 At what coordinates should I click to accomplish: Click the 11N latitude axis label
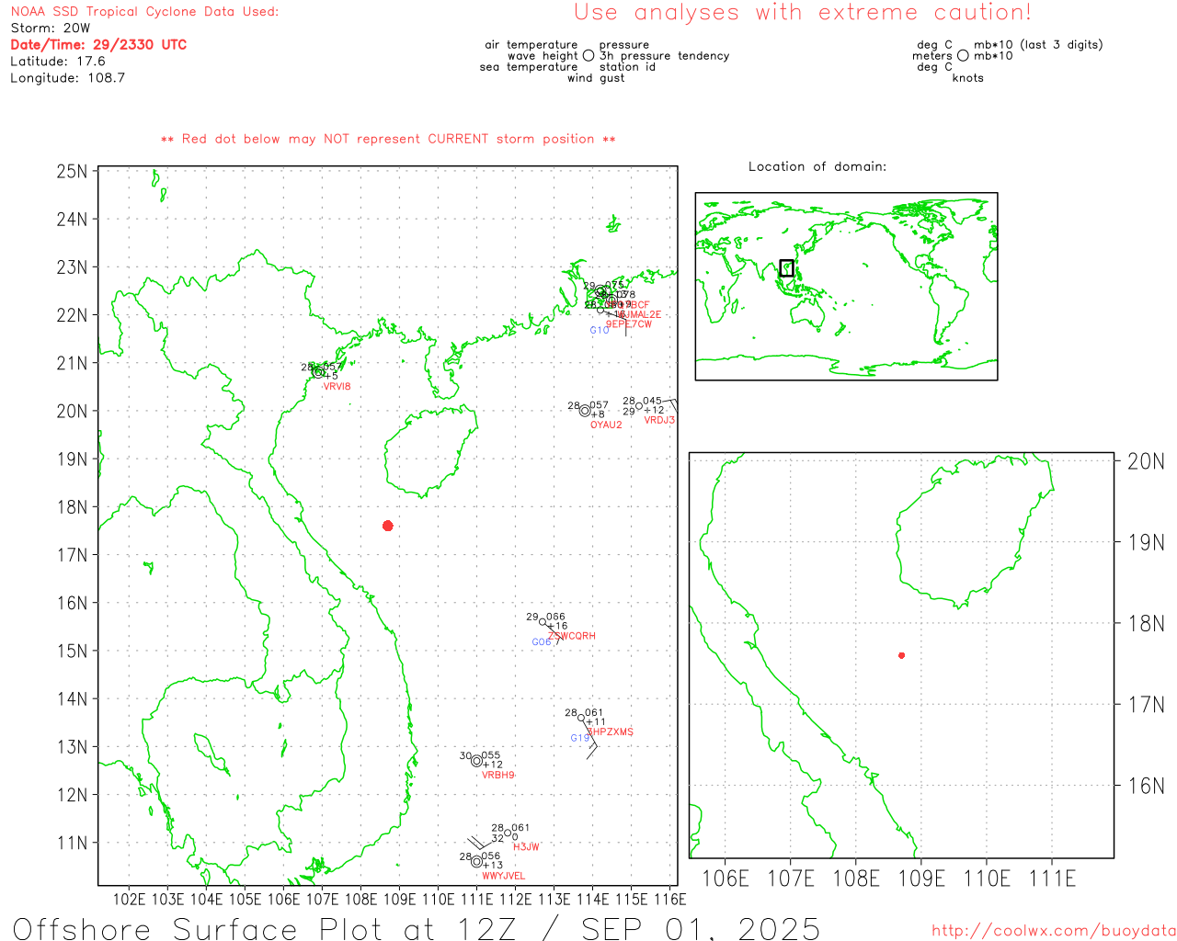click(73, 843)
